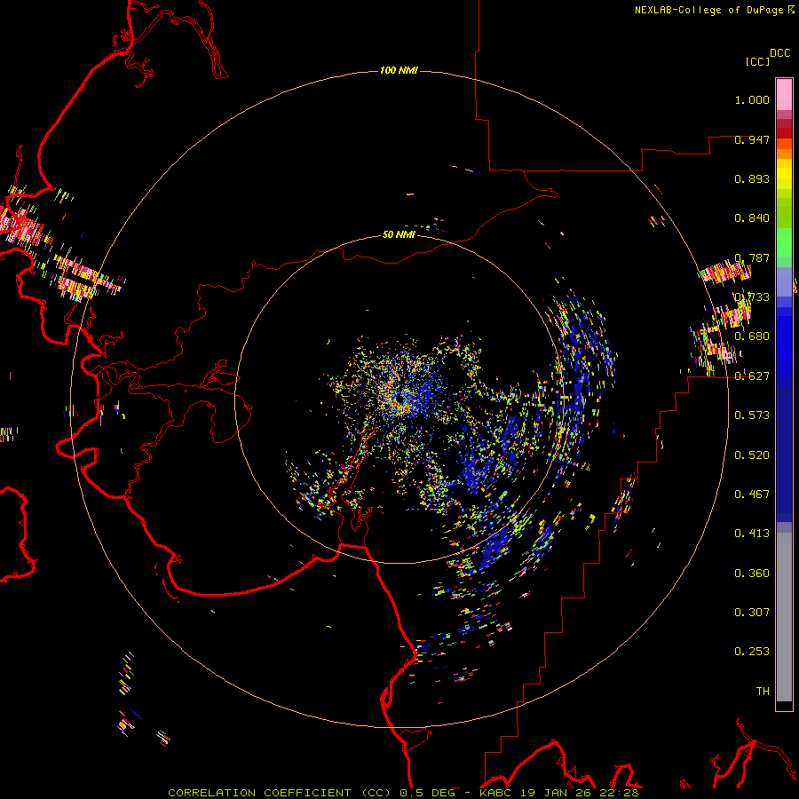The width and height of the screenshot is (799, 799).
Task: Pick the bright green band on the color scale
Action: [x=784, y=242]
